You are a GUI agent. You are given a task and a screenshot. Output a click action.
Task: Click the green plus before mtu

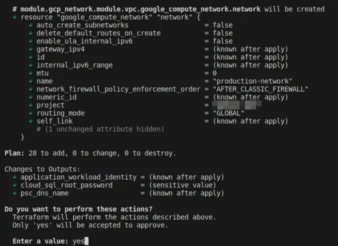coord(30,73)
